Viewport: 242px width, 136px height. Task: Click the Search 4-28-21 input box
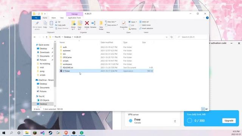click(192, 37)
